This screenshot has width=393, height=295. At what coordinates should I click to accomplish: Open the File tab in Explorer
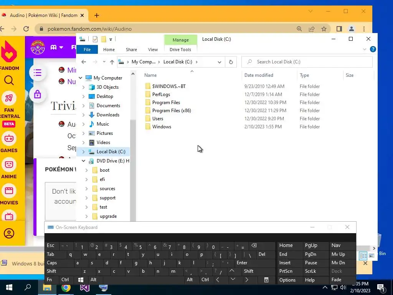coord(87,50)
